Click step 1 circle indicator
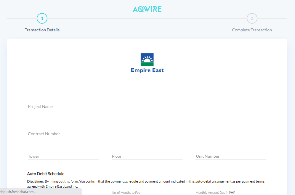This screenshot has width=295, height=195. (42, 18)
